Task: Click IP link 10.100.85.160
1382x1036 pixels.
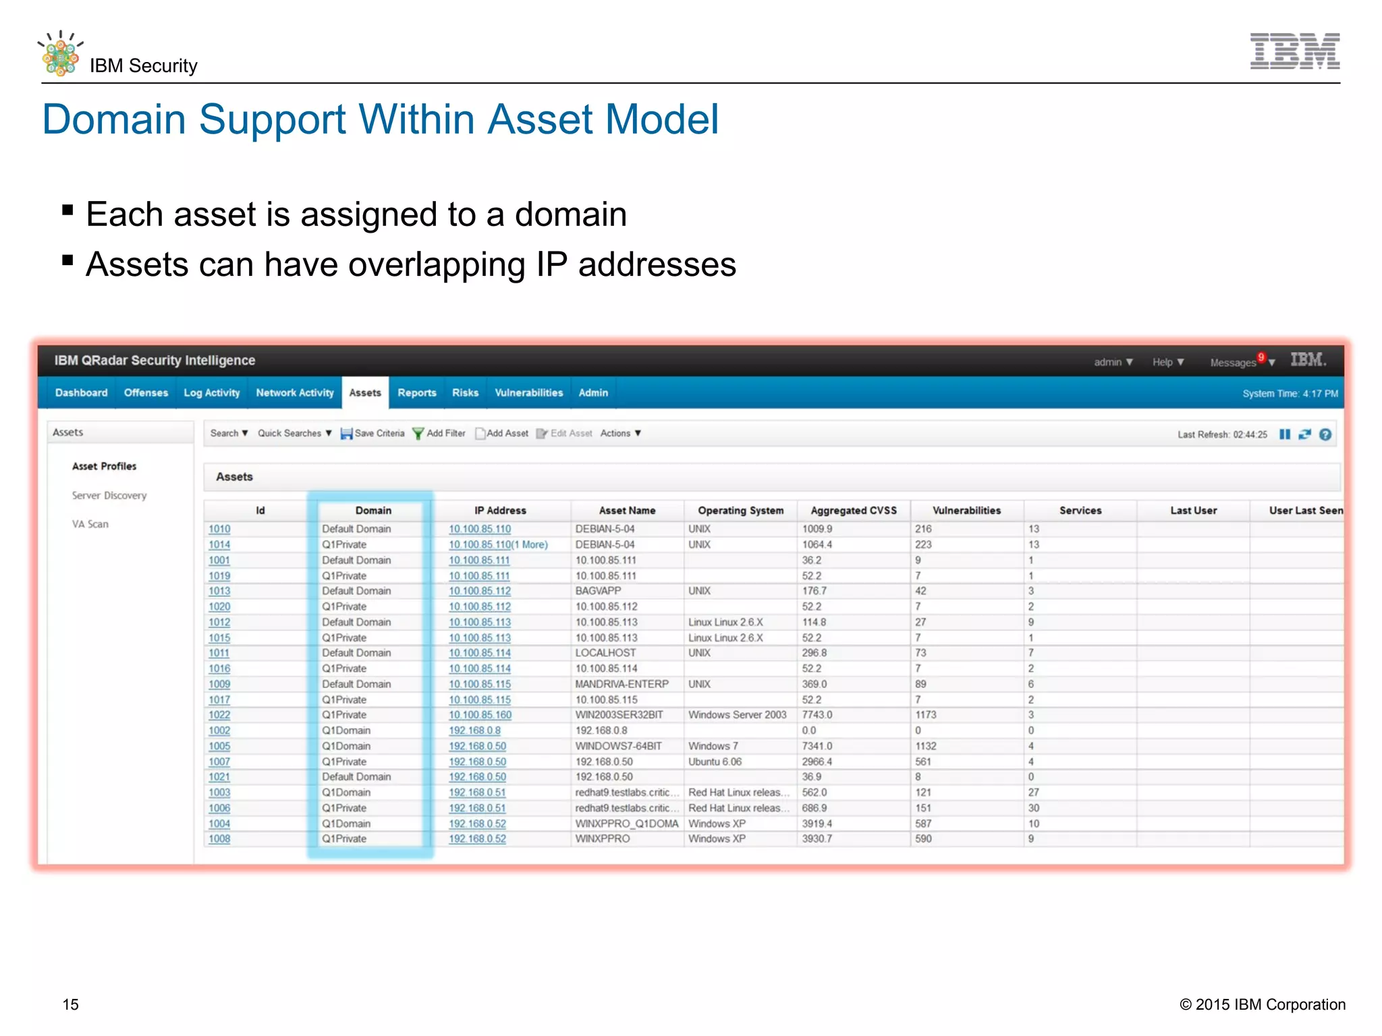Action: (x=480, y=715)
